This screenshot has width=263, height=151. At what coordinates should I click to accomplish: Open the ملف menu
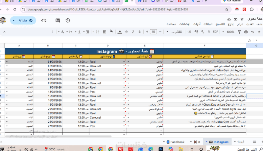259,24
